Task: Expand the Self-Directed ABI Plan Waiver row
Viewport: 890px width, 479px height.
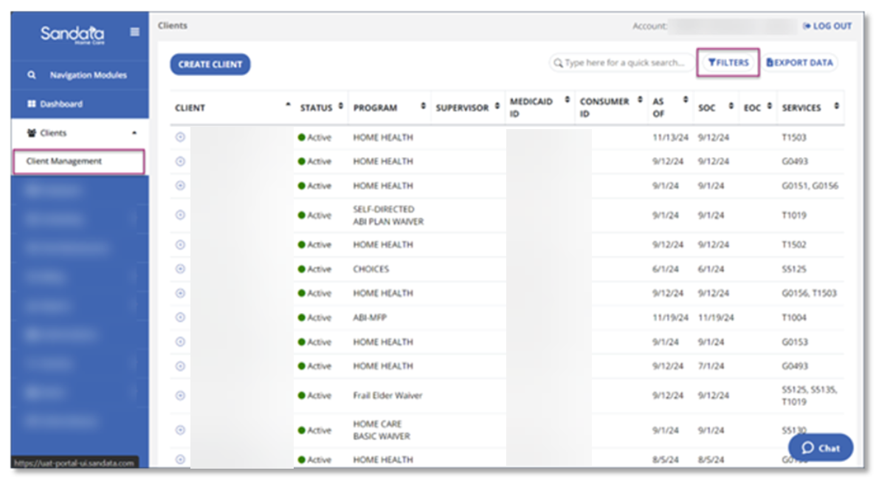Action: pyautogui.click(x=181, y=216)
